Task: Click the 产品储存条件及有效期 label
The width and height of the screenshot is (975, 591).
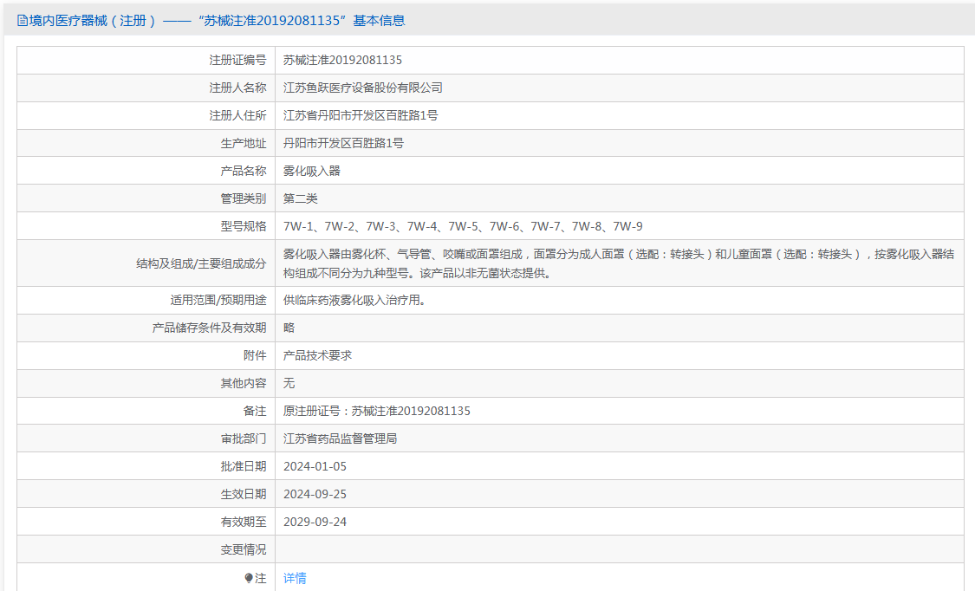Action: coord(209,328)
